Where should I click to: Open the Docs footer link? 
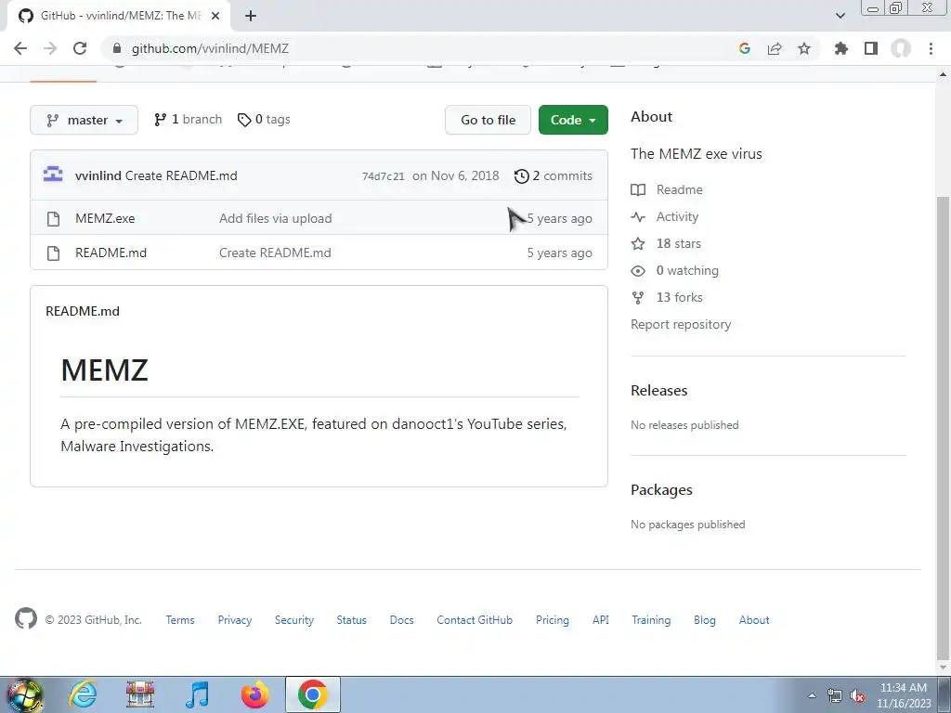[401, 620]
